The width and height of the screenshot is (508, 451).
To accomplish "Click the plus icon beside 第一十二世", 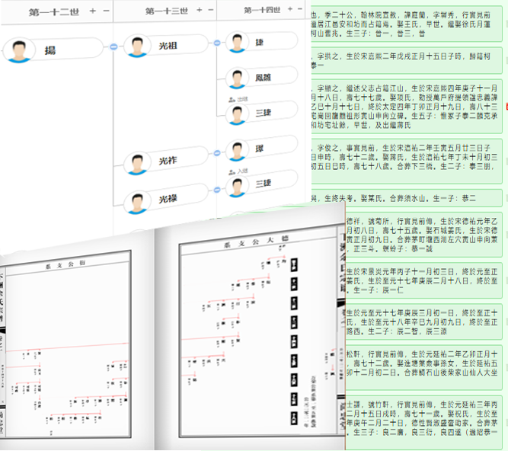I will click(92, 11).
